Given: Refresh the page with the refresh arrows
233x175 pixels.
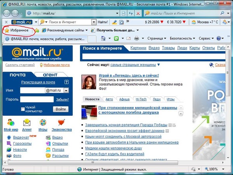Looking at the screenshot, I should 131,13.
